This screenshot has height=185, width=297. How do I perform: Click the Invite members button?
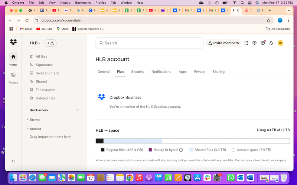point(223,43)
